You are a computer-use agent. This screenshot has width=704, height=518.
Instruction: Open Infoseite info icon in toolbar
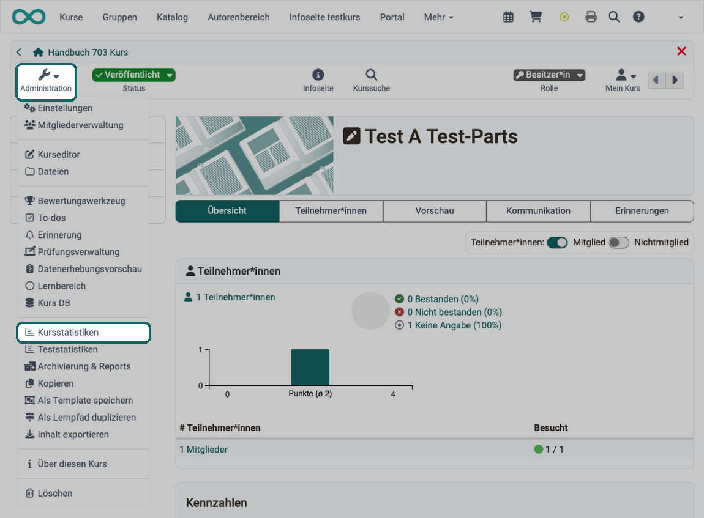pos(318,80)
